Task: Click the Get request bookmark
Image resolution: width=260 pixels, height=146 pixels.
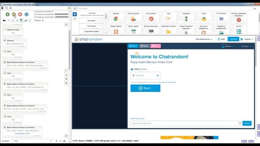Action: point(91,21)
